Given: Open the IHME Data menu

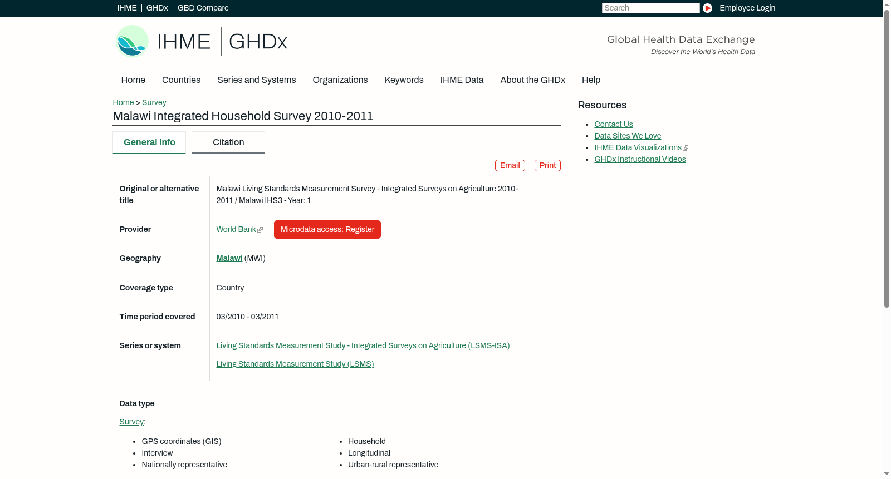Looking at the screenshot, I should [462, 80].
